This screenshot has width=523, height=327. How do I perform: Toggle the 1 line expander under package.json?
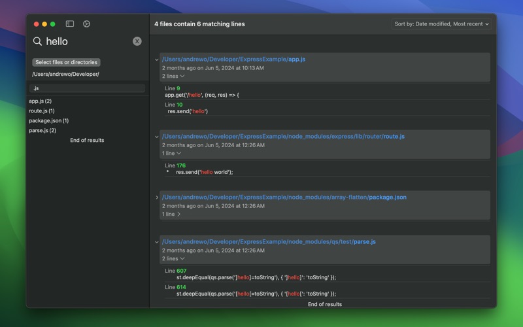click(x=171, y=215)
